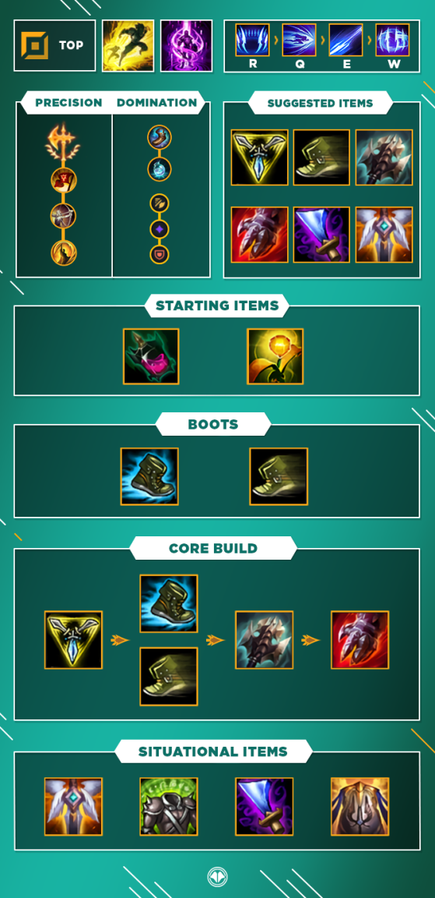Select the W ability icon in skill order
This screenshot has height=898, width=435.
tap(393, 40)
